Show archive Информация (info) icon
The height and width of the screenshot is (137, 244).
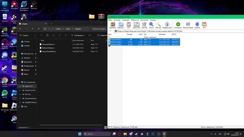[x=167, y=24]
